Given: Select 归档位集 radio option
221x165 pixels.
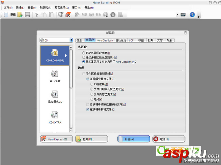Looking at the screenshot, I should tap(92, 84).
